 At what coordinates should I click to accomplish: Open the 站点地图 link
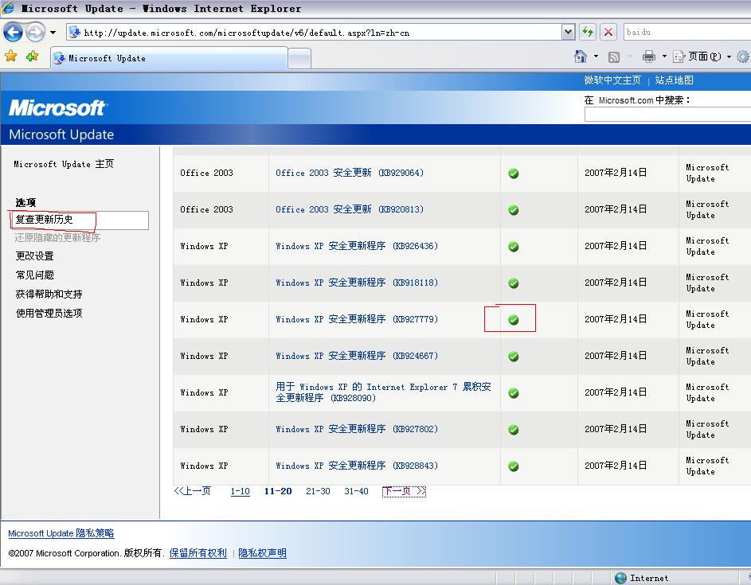point(674,80)
